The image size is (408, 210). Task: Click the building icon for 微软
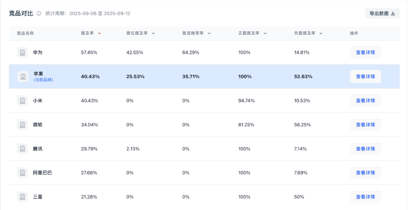click(22, 125)
